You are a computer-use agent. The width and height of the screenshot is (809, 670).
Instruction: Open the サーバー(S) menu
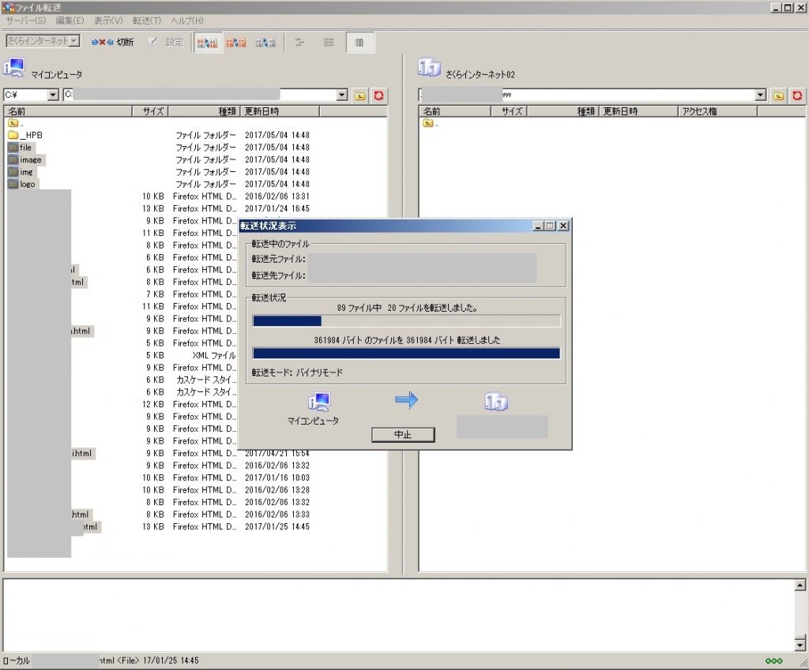26,21
